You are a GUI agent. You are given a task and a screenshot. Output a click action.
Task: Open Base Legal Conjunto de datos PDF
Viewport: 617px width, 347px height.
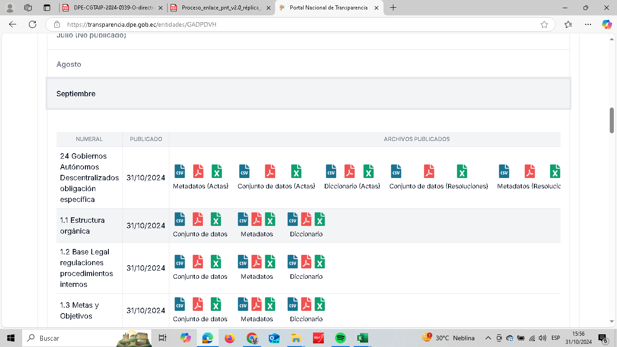pyautogui.click(x=198, y=262)
